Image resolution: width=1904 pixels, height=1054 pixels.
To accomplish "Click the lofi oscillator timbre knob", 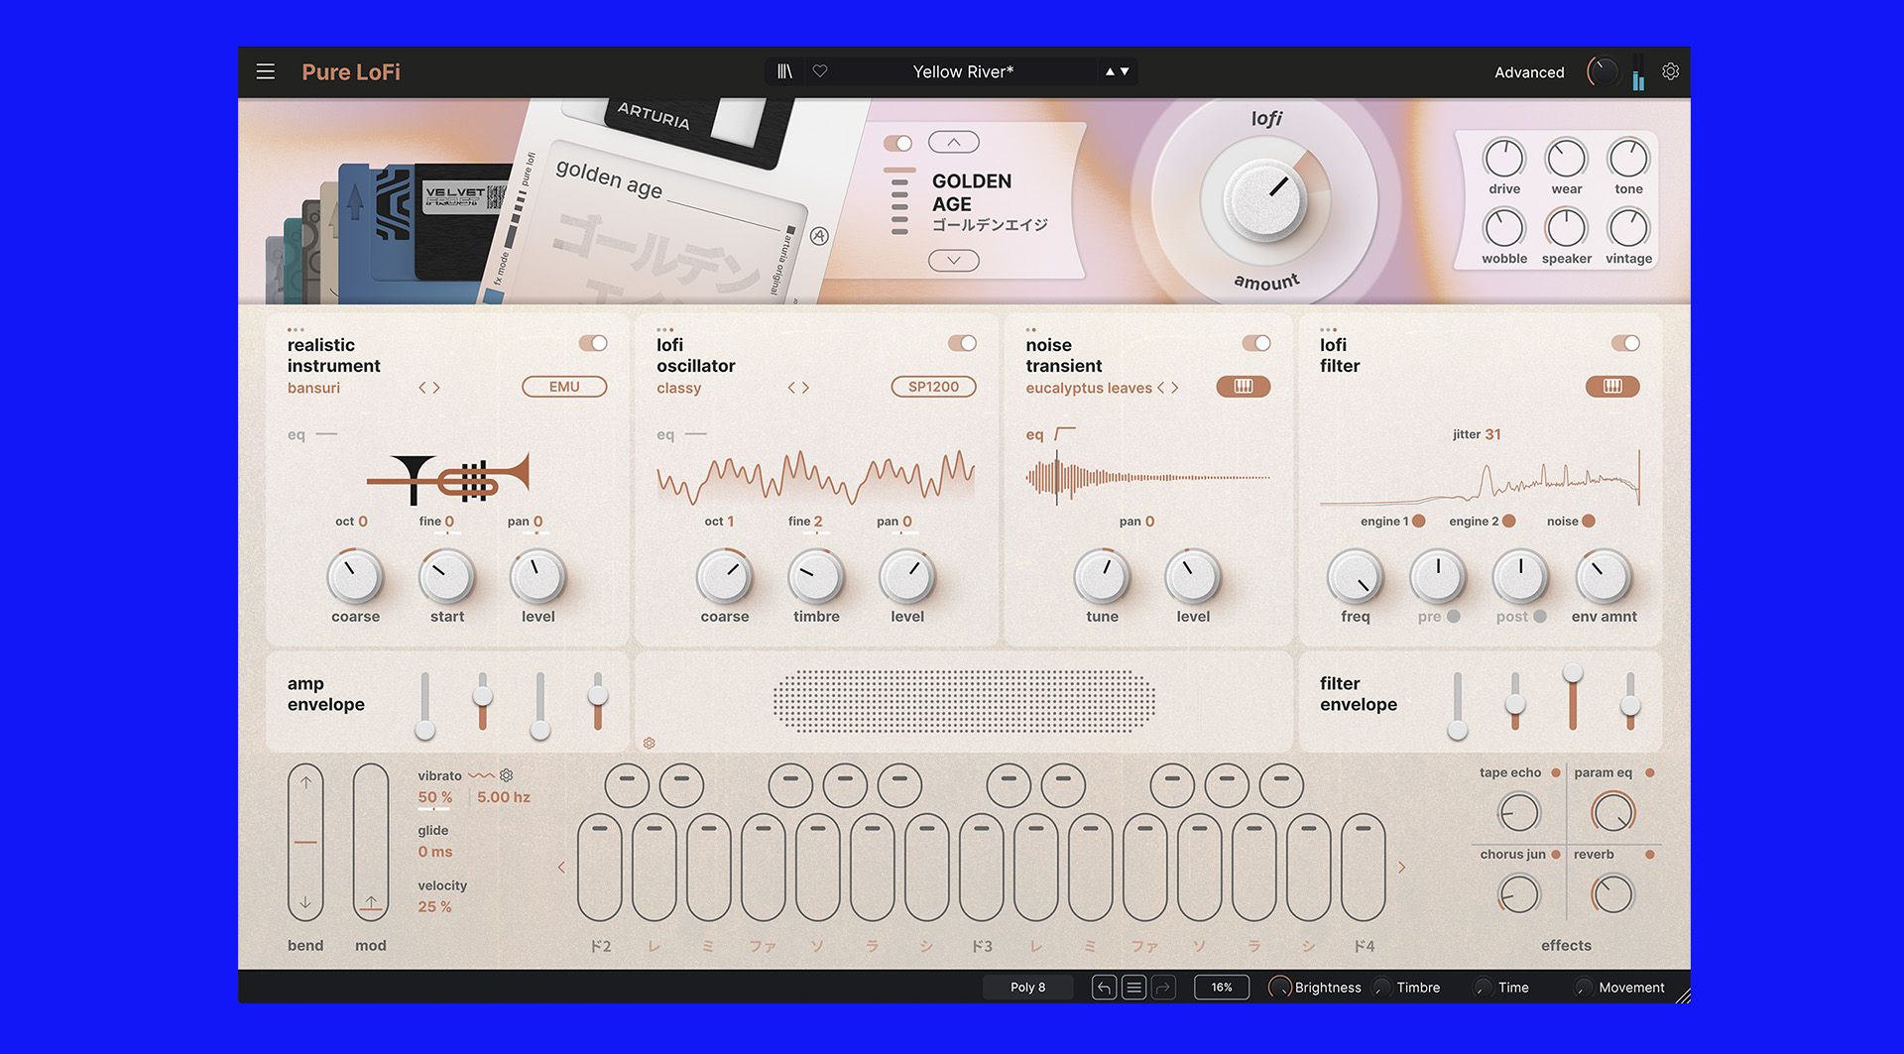I will (x=816, y=577).
